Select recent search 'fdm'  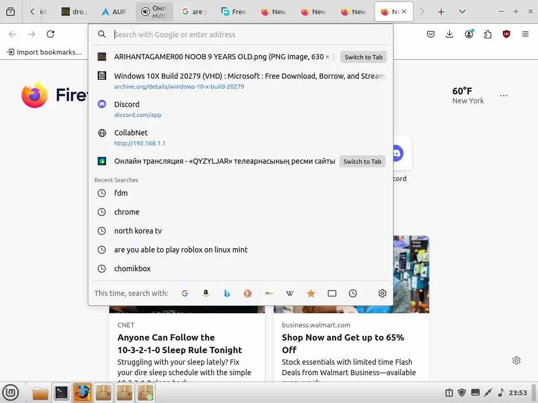(x=241, y=193)
